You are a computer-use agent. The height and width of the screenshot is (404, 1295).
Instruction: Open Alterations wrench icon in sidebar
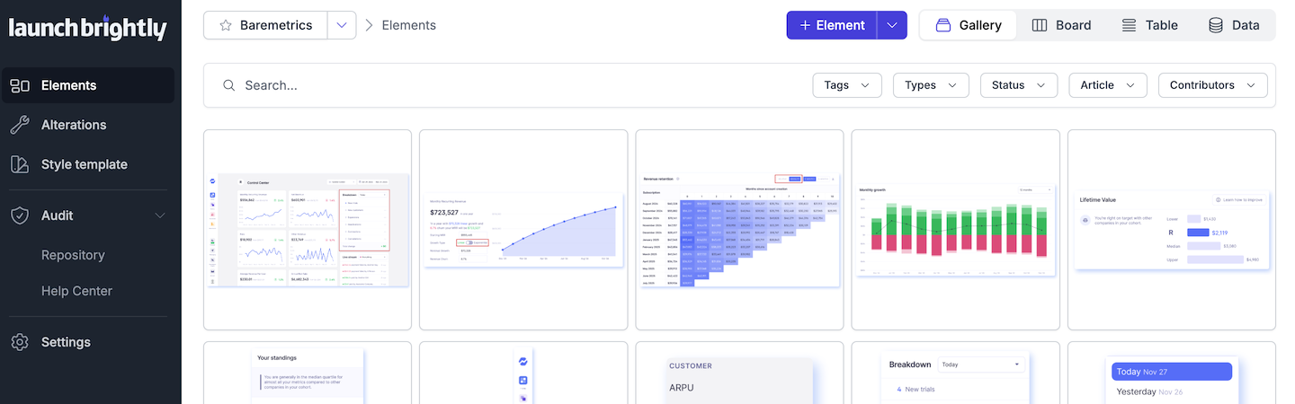[20, 125]
